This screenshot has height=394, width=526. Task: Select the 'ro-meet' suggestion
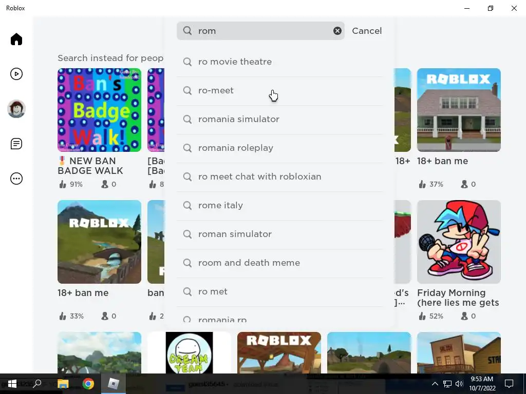pyautogui.click(x=279, y=91)
